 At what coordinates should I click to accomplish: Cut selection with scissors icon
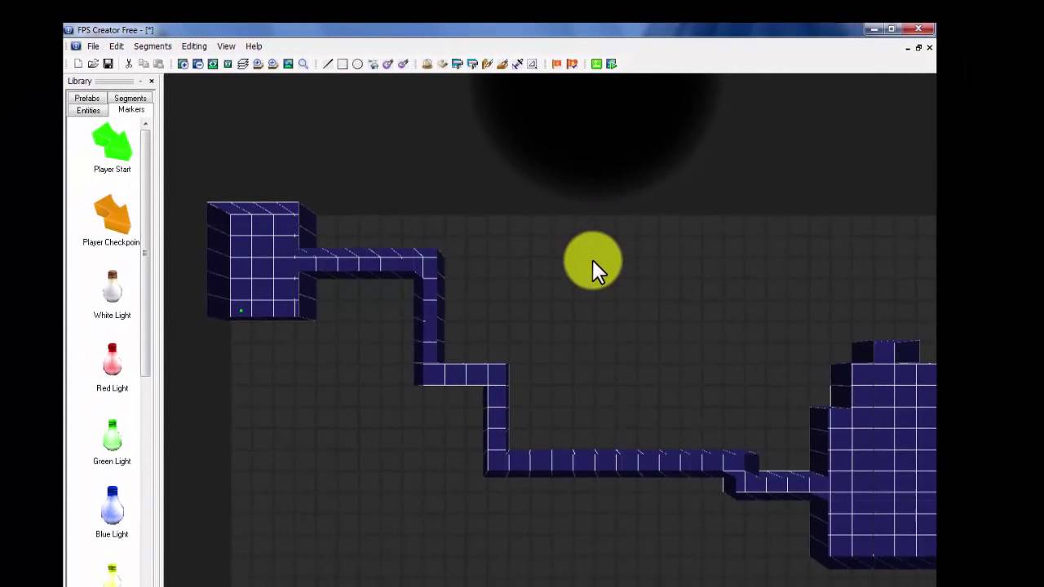point(128,64)
